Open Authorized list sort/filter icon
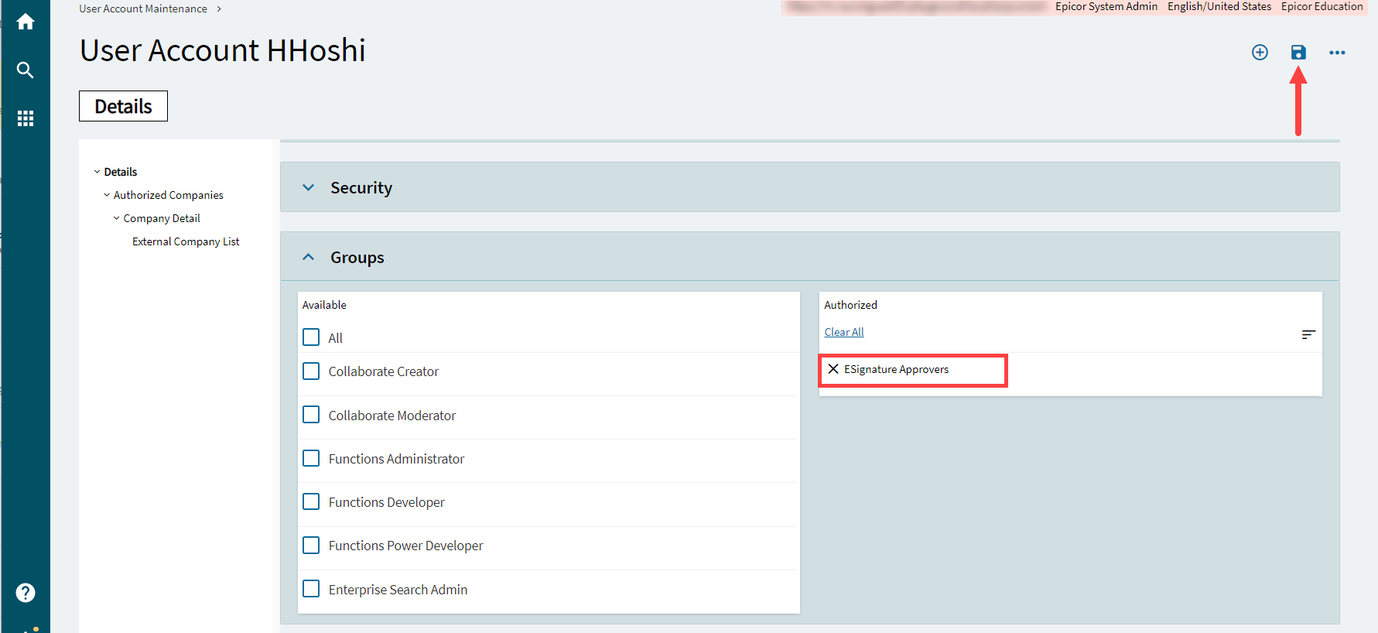 (x=1308, y=334)
